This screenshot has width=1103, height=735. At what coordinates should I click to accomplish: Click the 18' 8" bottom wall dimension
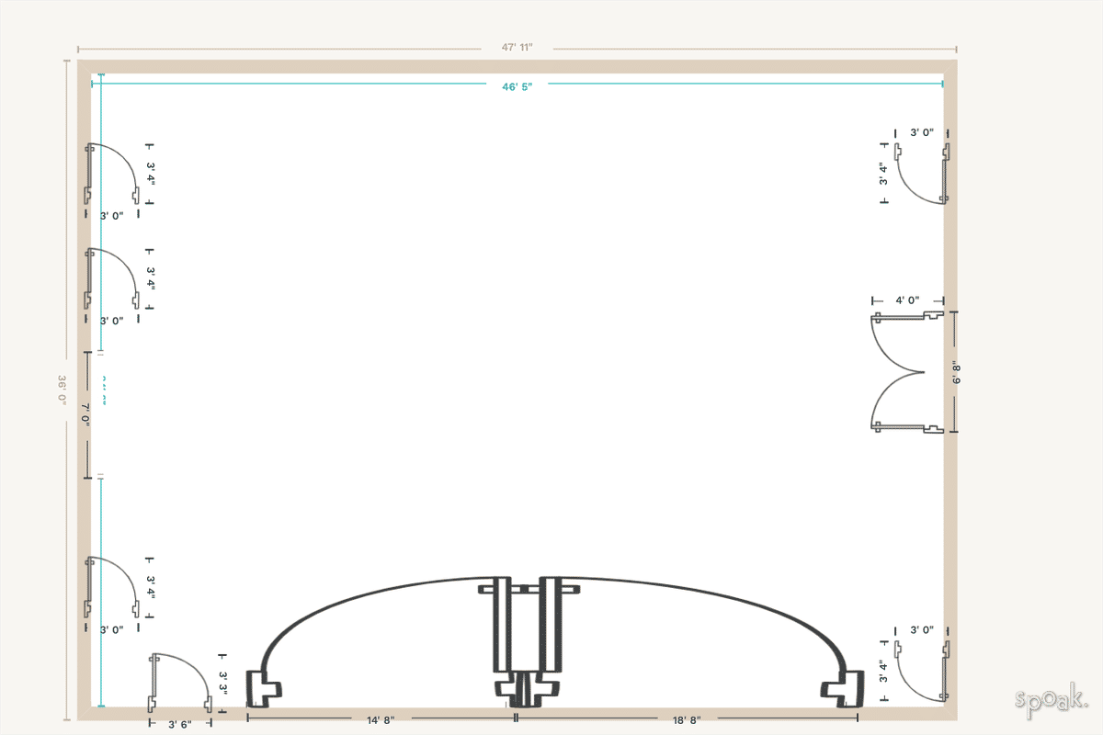(687, 721)
